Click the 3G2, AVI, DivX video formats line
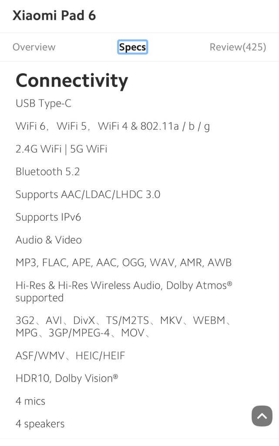 click(x=123, y=326)
